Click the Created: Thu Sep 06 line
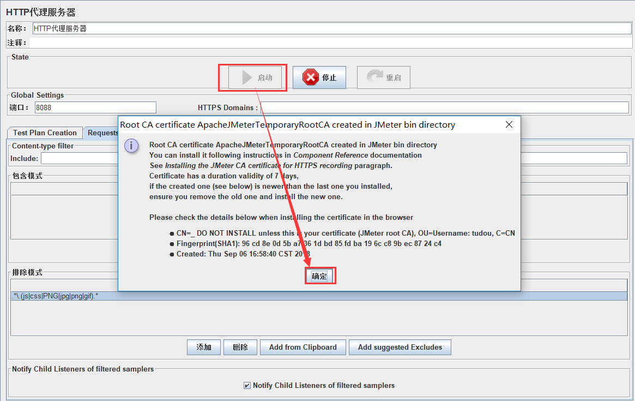The image size is (635, 401). (243, 254)
